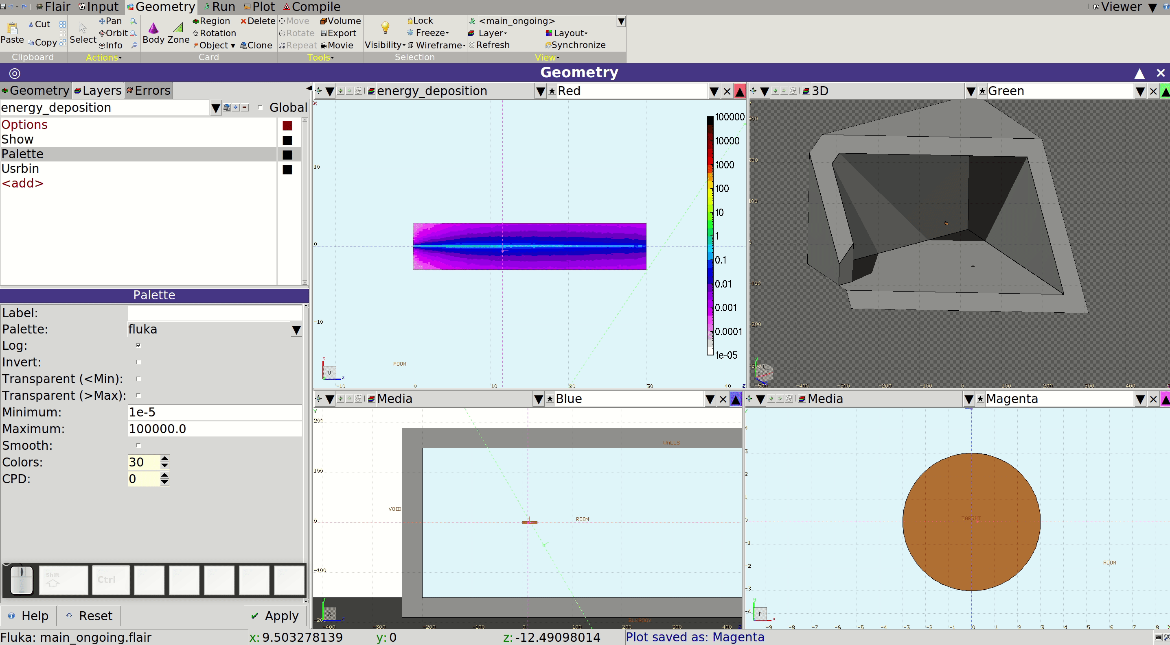This screenshot has height=645, width=1170.
Task: Click the palette Minimum value field
Action: [x=215, y=412]
